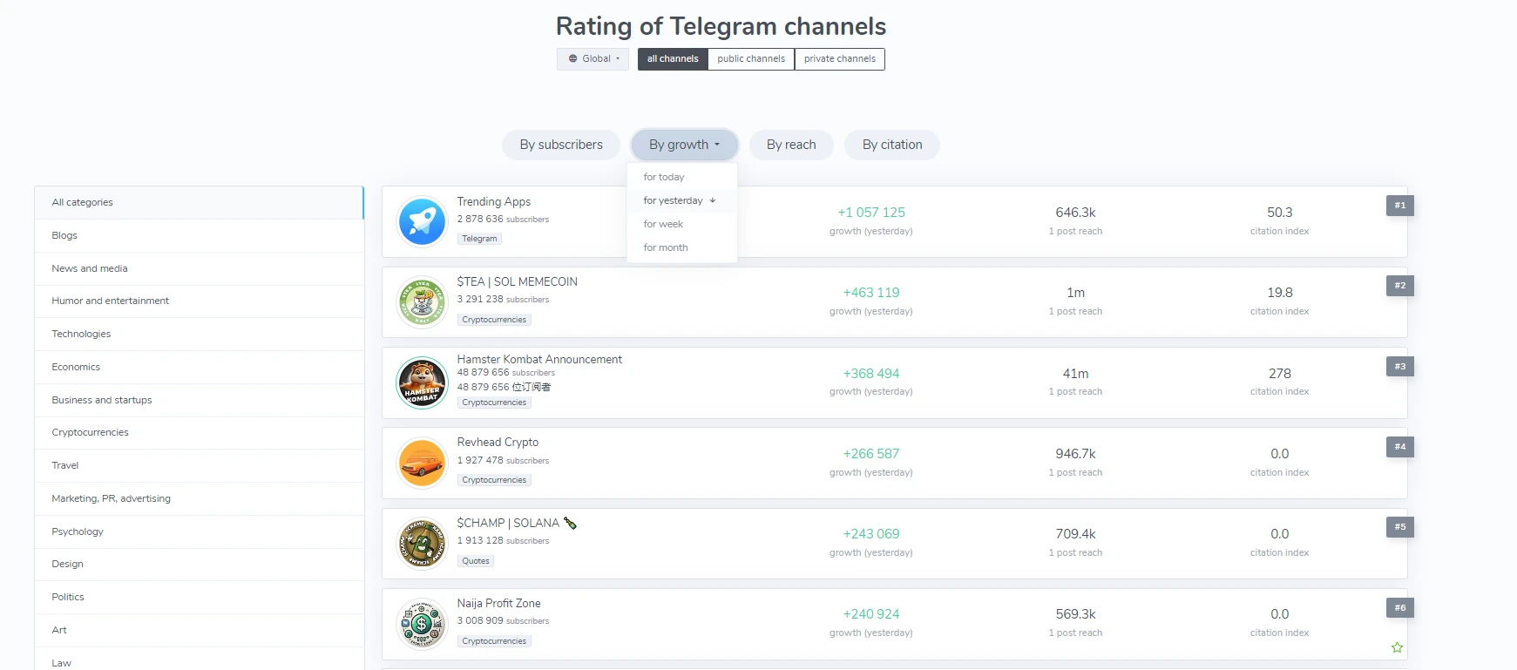Click the Telegram tag under Trending Apps
1517x670 pixels.
479,239
